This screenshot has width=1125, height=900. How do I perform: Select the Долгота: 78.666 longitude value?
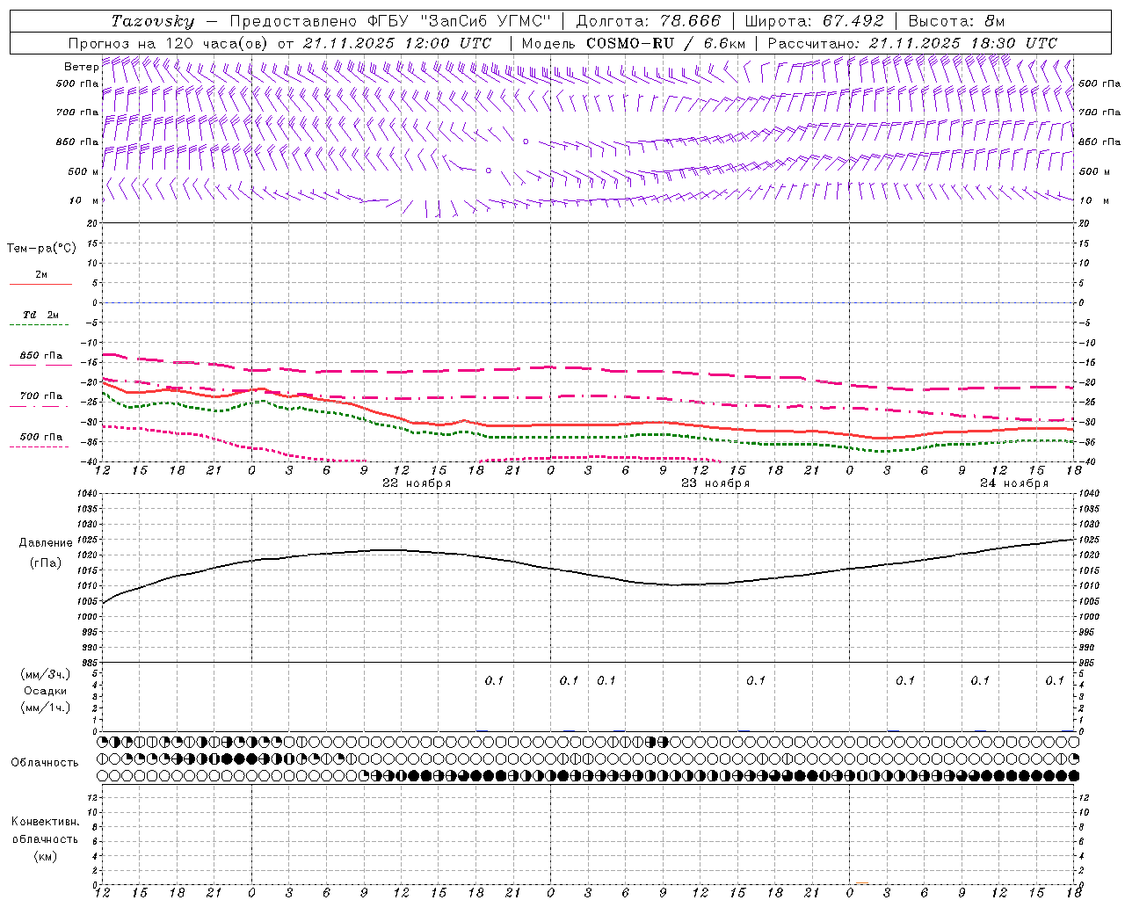click(648, 21)
